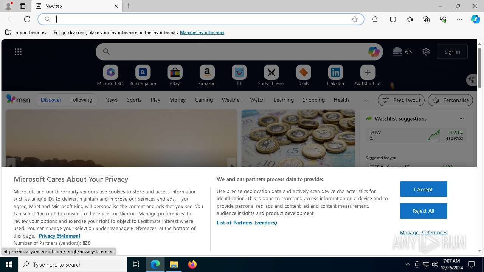This screenshot has height=272, width=484.
Task: Open the MSN app launcher grid
Action: pyautogui.click(x=18, y=52)
